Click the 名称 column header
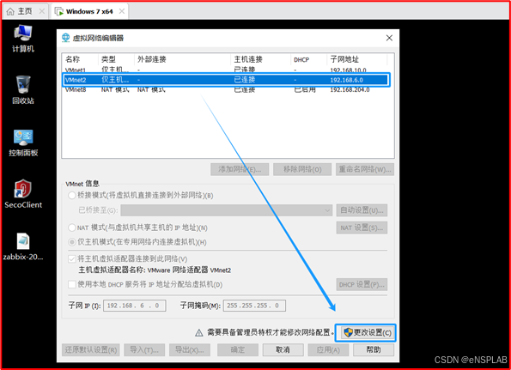Screen dimensions: 511x370 pos(80,59)
